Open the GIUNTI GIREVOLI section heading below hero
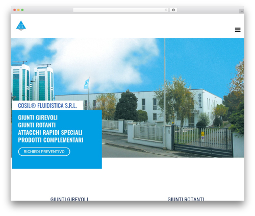 click(x=69, y=199)
